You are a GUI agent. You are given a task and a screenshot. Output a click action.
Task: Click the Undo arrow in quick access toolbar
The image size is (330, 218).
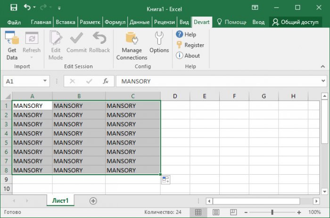point(27,8)
